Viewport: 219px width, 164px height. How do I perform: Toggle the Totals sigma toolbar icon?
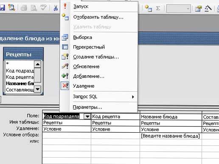click(x=158, y=8)
